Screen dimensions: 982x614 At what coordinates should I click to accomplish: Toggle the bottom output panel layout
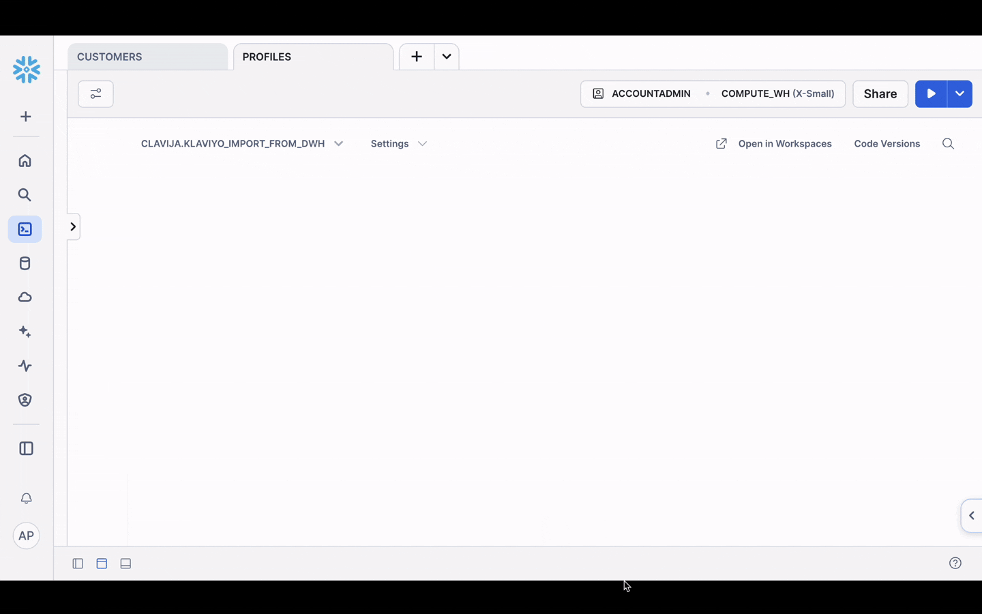pyautogui.click(x=125, y=564)
